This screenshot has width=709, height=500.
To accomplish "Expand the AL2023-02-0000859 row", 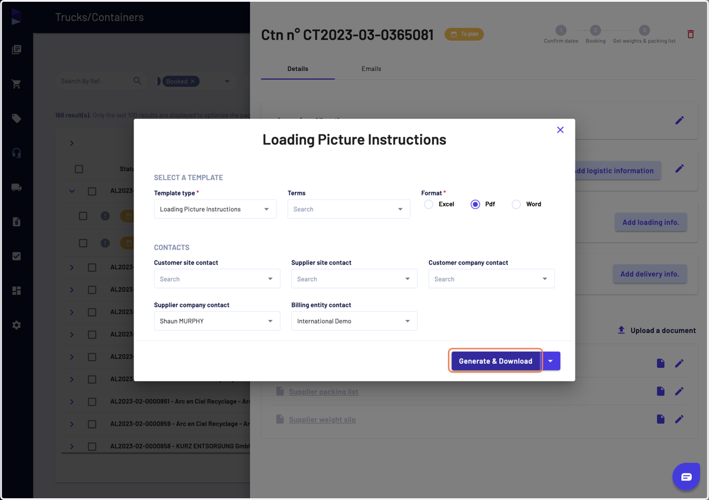I will [71, 424].
